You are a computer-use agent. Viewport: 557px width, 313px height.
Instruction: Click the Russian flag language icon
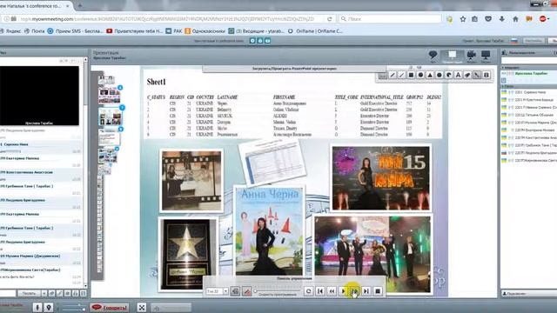(x=514, y=41)
